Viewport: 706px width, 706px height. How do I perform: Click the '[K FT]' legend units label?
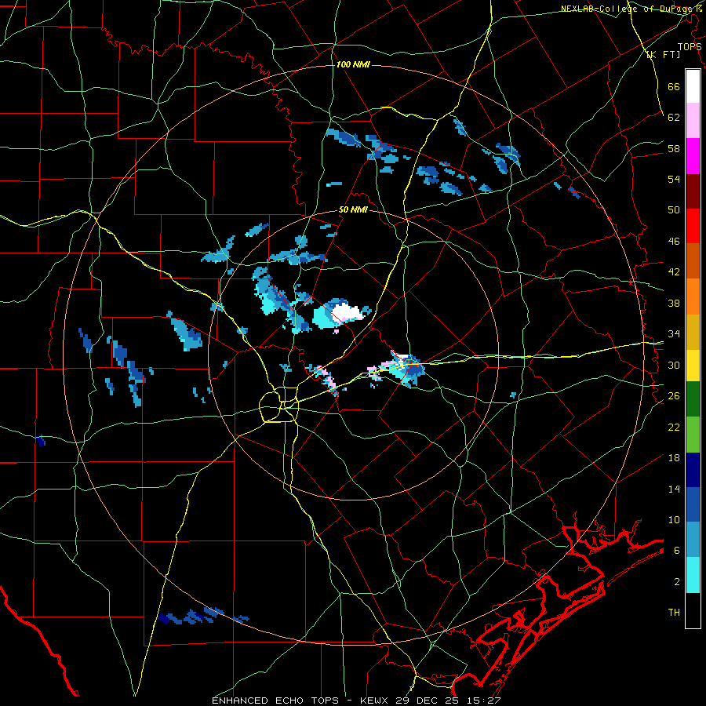(663, 55)
